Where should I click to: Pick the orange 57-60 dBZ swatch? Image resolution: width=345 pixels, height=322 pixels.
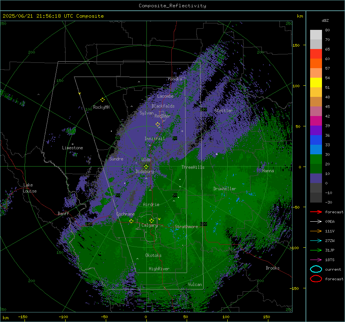(316, 64)
